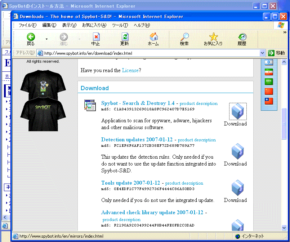
Task: Open product description link for Detection updates
Action: click(197, 140)
